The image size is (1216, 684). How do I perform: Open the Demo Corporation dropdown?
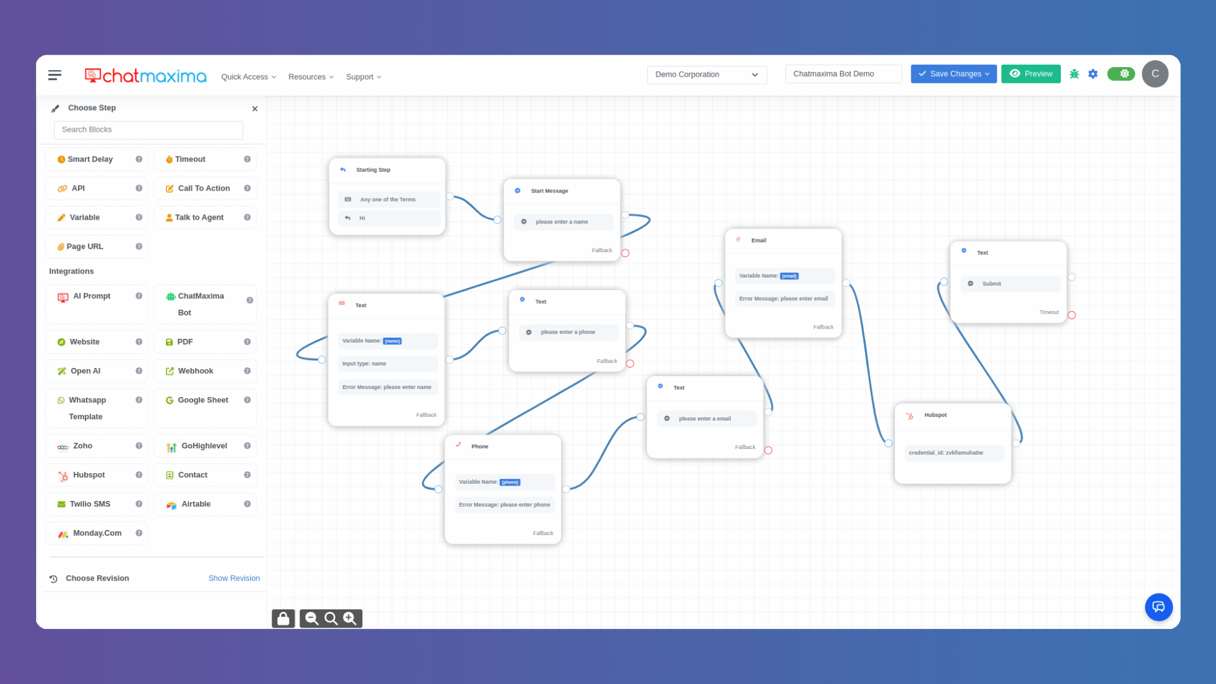(706, 74)
